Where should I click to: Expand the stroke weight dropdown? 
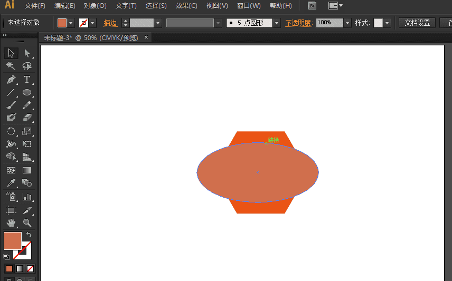(x=158, y=23)
